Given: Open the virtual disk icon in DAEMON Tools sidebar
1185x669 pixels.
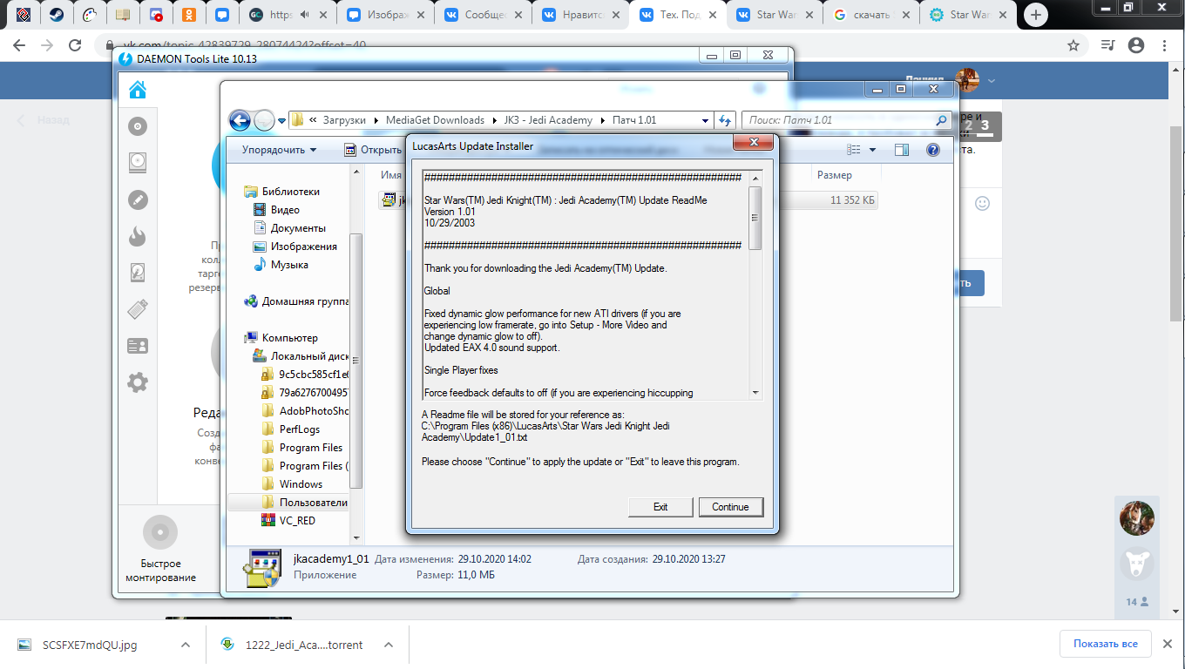Looking at the screenshot, I should pos(138,273).
